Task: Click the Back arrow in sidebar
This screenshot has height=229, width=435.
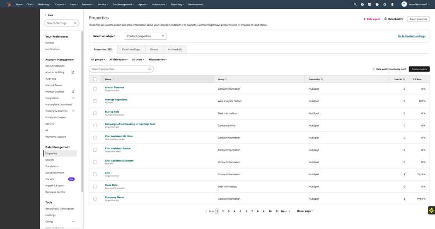Action: (46, 15)
